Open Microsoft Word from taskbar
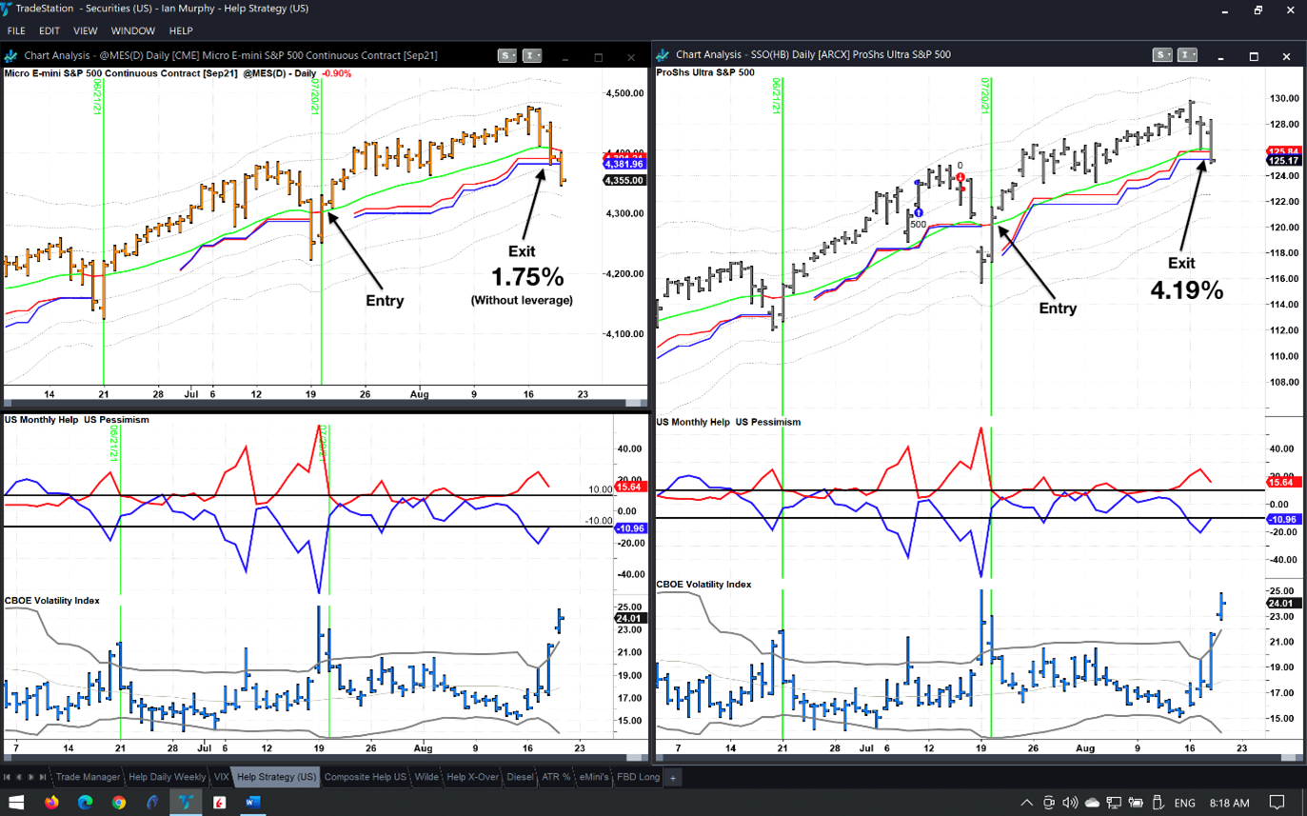1307x816 pixels. tap(252, 803)
